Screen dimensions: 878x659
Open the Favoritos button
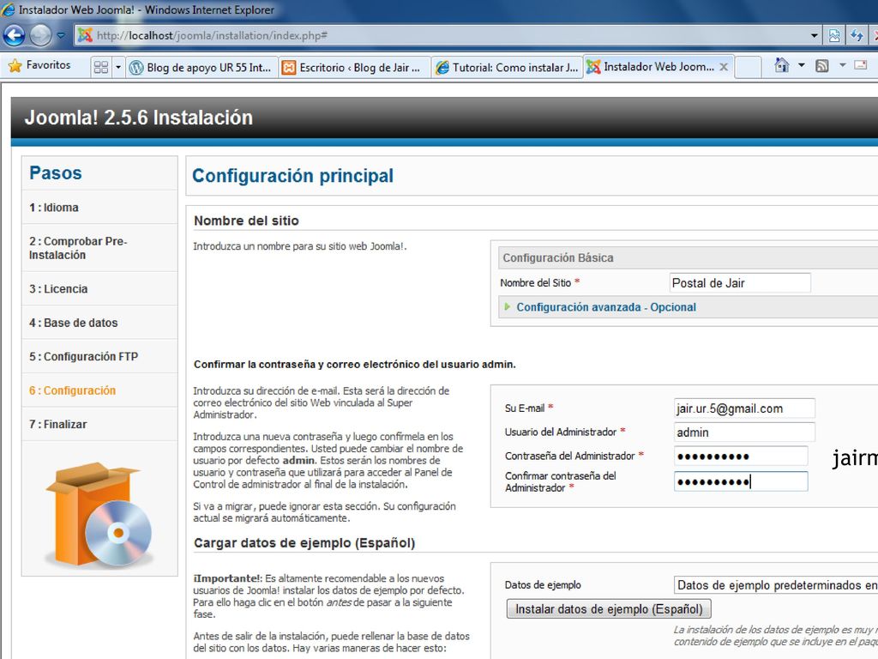click(39, 65)
